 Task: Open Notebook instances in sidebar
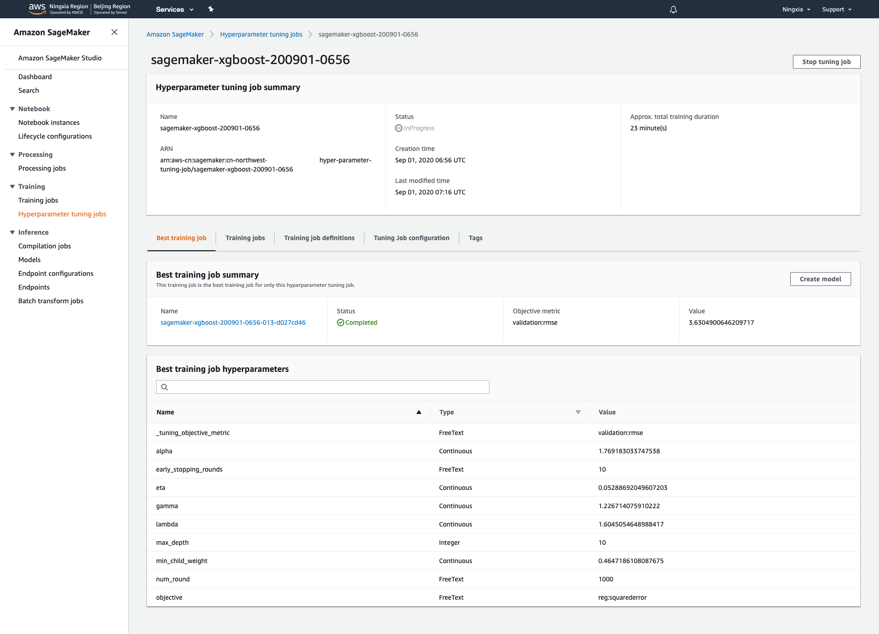point(49,123)
